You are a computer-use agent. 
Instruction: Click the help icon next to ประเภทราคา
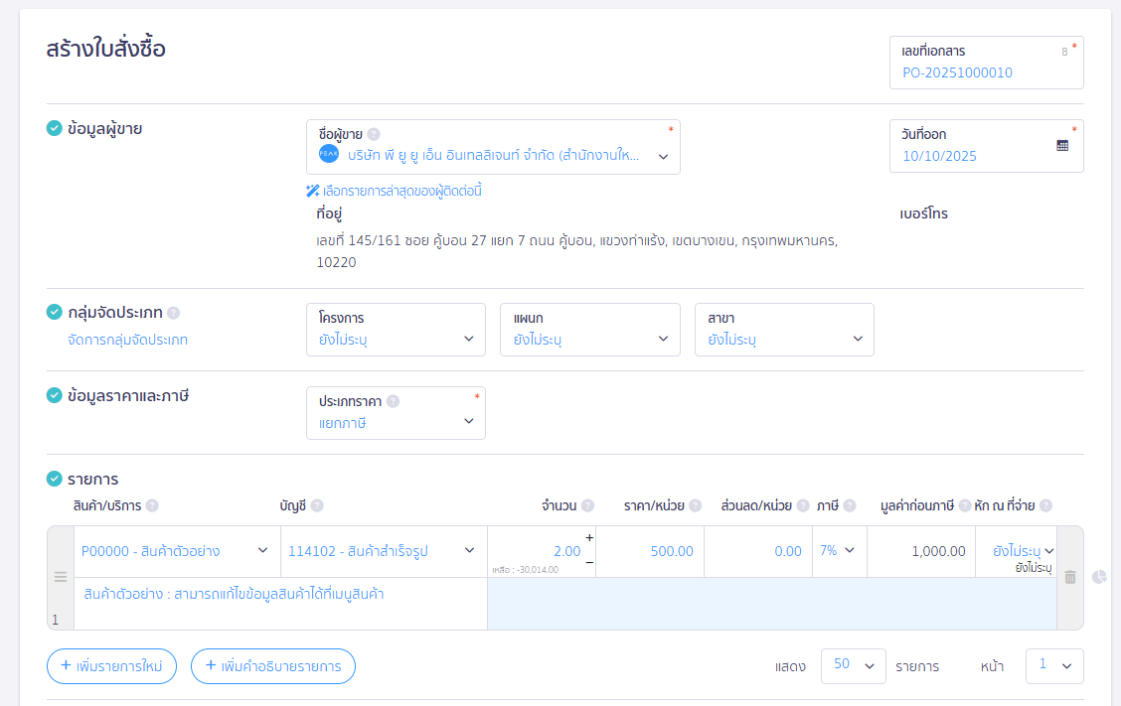(x=393, y=401)
